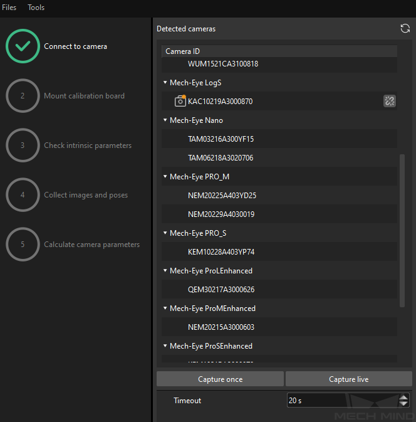
Task: Go to step 5 Calculate camera parameters
Action: click(x=23, y=245)
